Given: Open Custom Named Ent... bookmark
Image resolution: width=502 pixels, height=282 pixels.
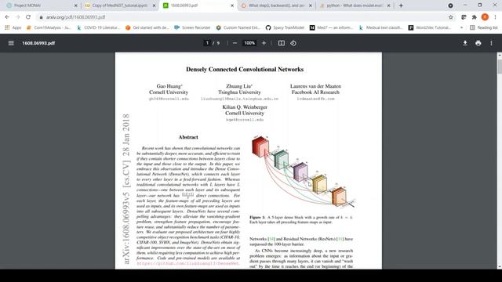Looking at the screenshot, I should point(238,28).
